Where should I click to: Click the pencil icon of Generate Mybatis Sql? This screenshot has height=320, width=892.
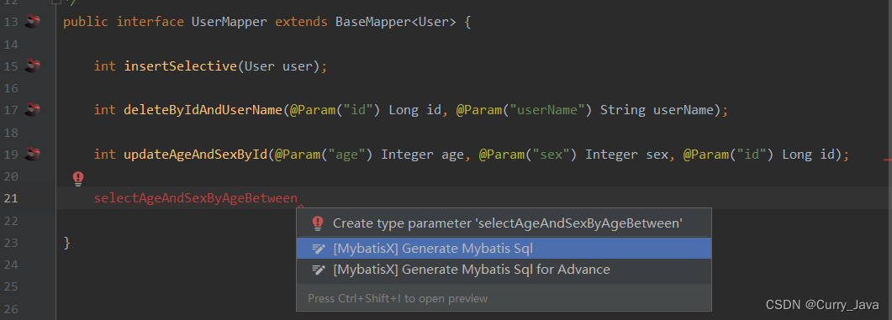click(x=319, y=249)
